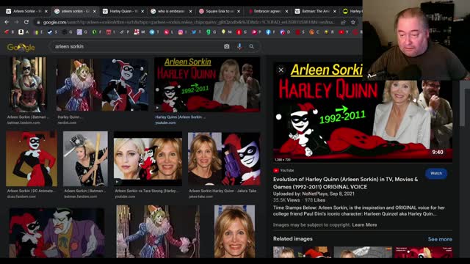Open the bottom-row clown costume thumbnail
Viewport: 470px width, 264px height.
point(158,232)
